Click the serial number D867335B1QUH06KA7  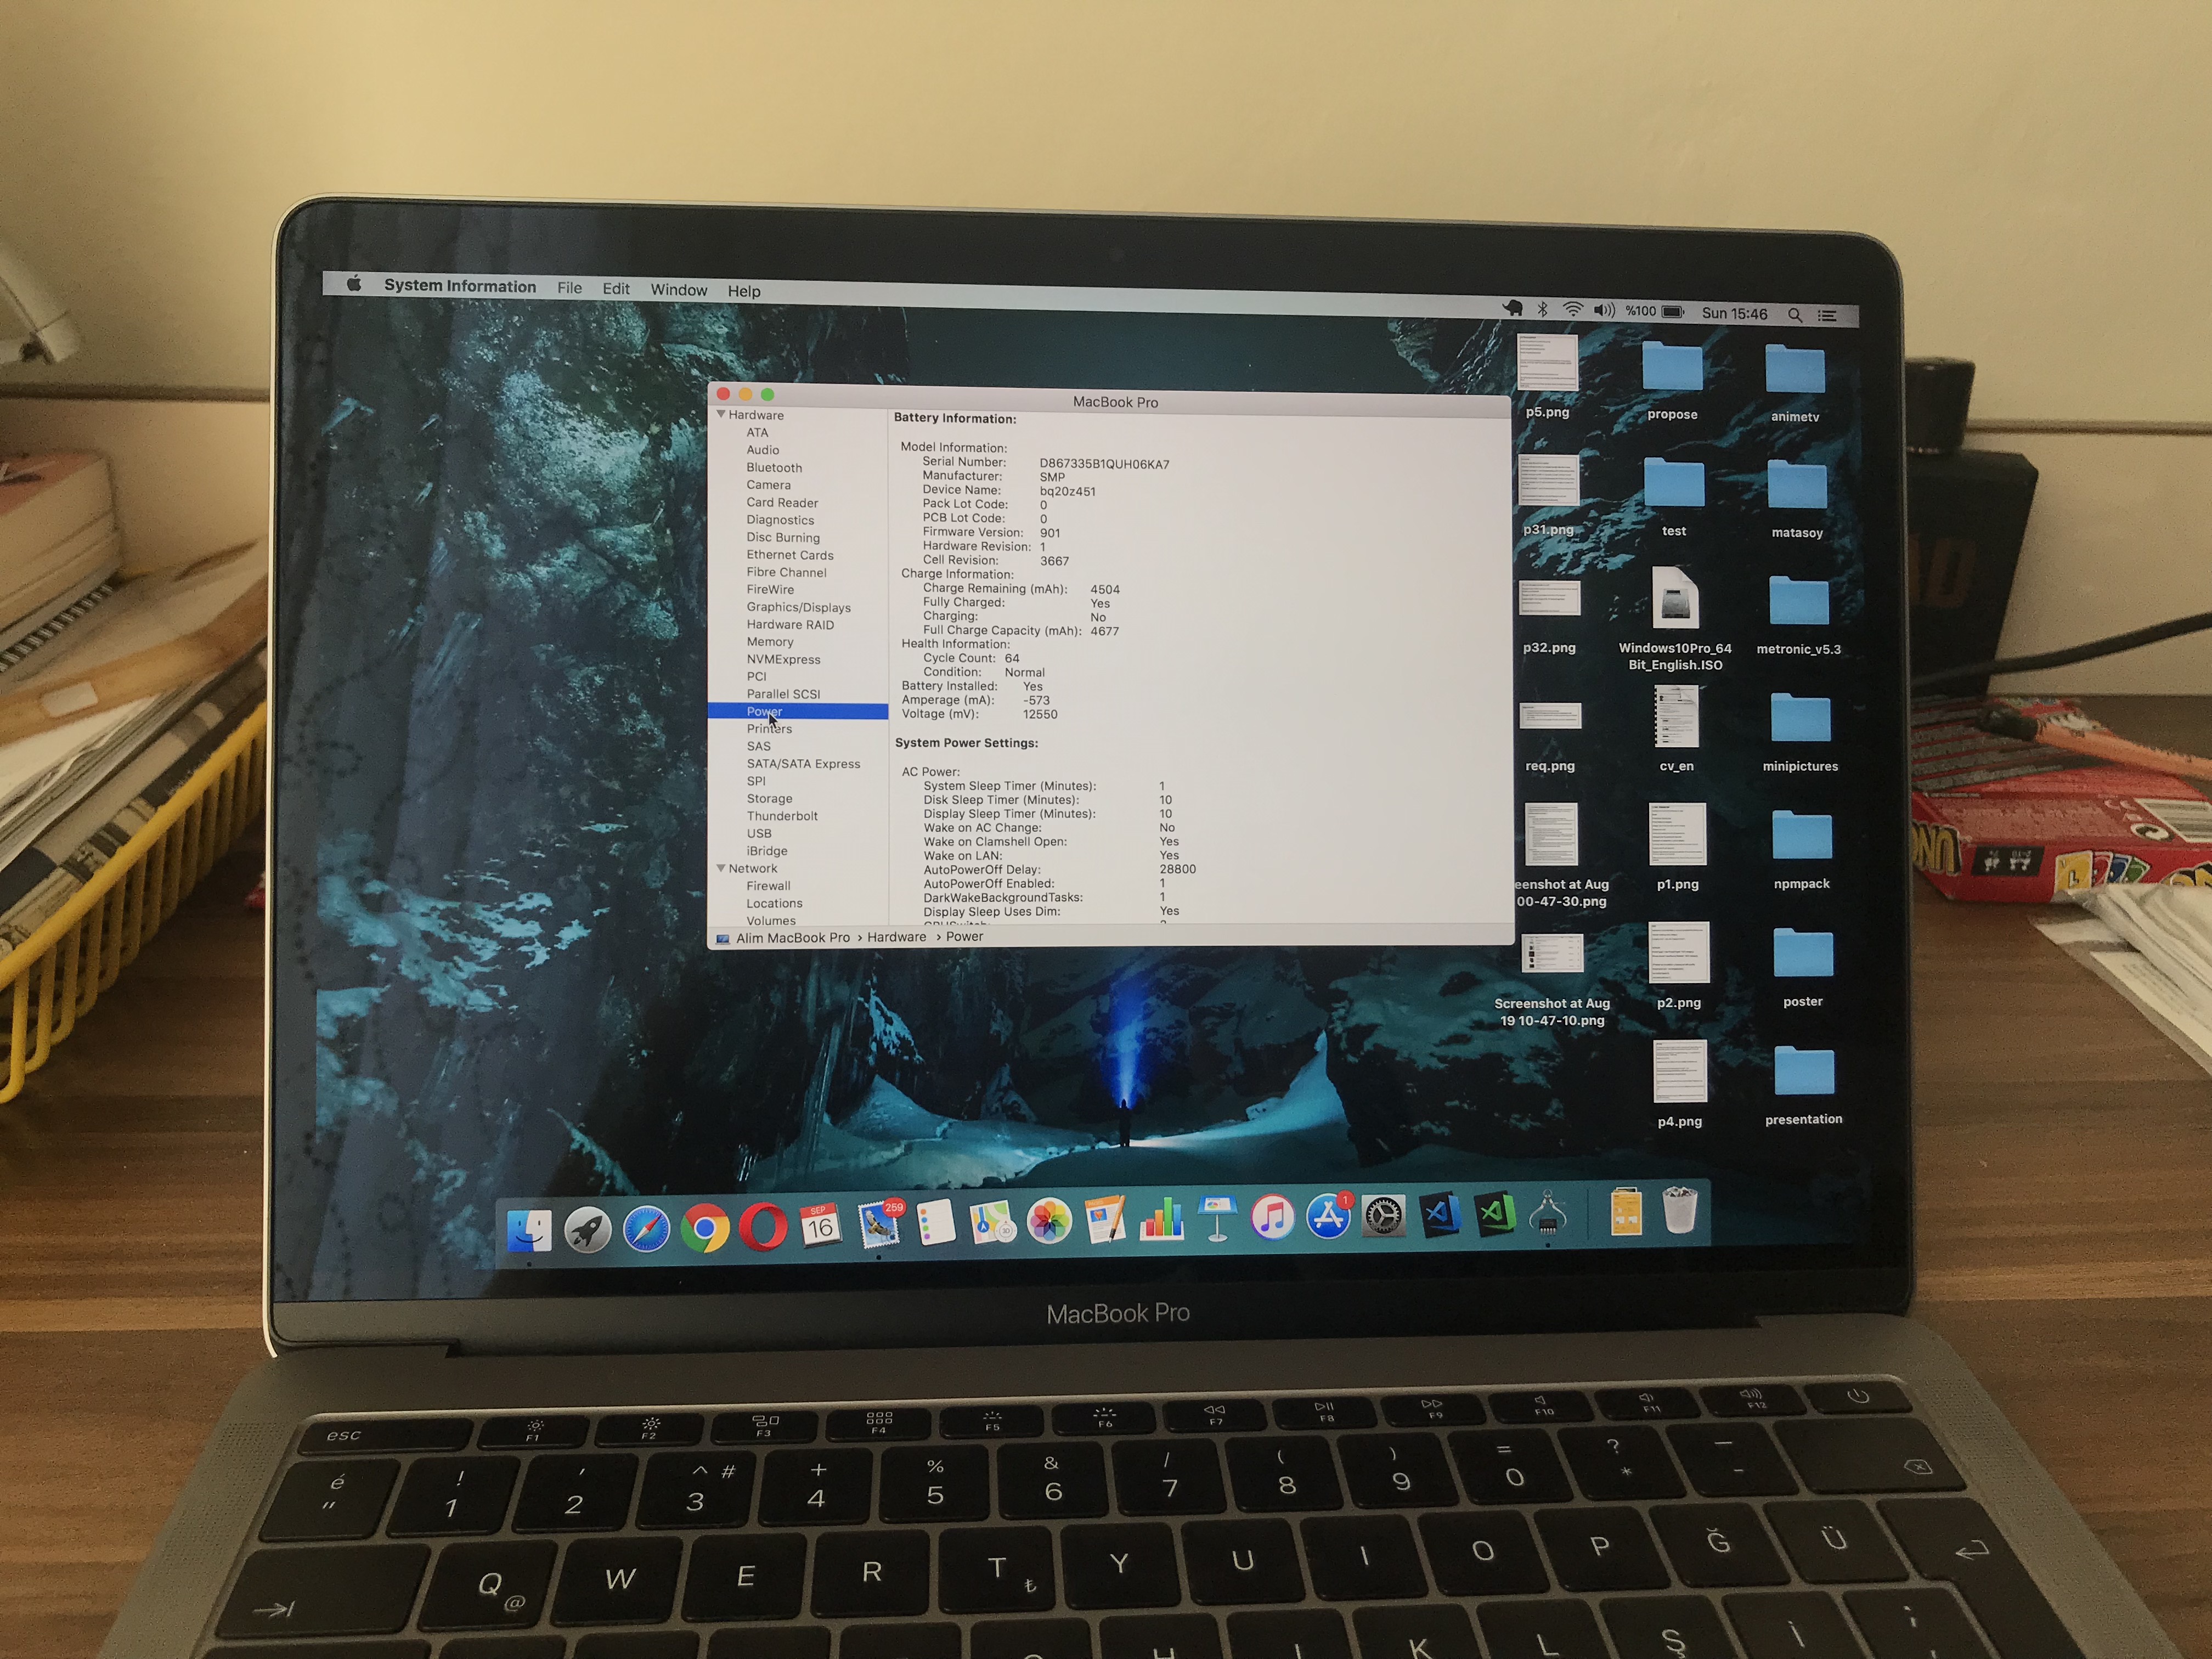tap(1104, 464)
